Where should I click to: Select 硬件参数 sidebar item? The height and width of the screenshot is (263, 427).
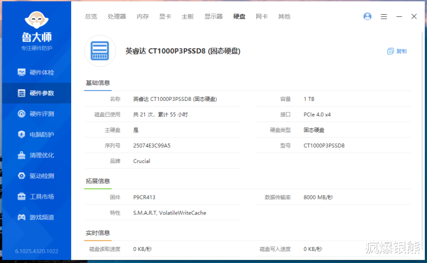tap(36, 93)
